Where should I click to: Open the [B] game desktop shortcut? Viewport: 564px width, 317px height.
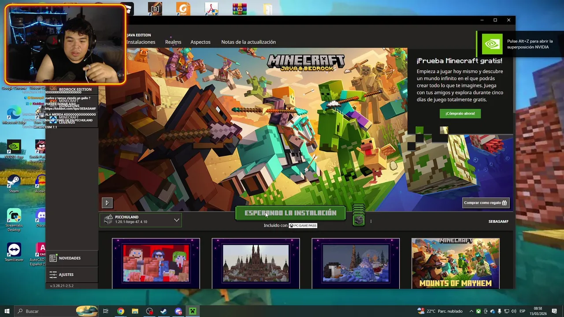pyautogui.click(x=155, y=8)
